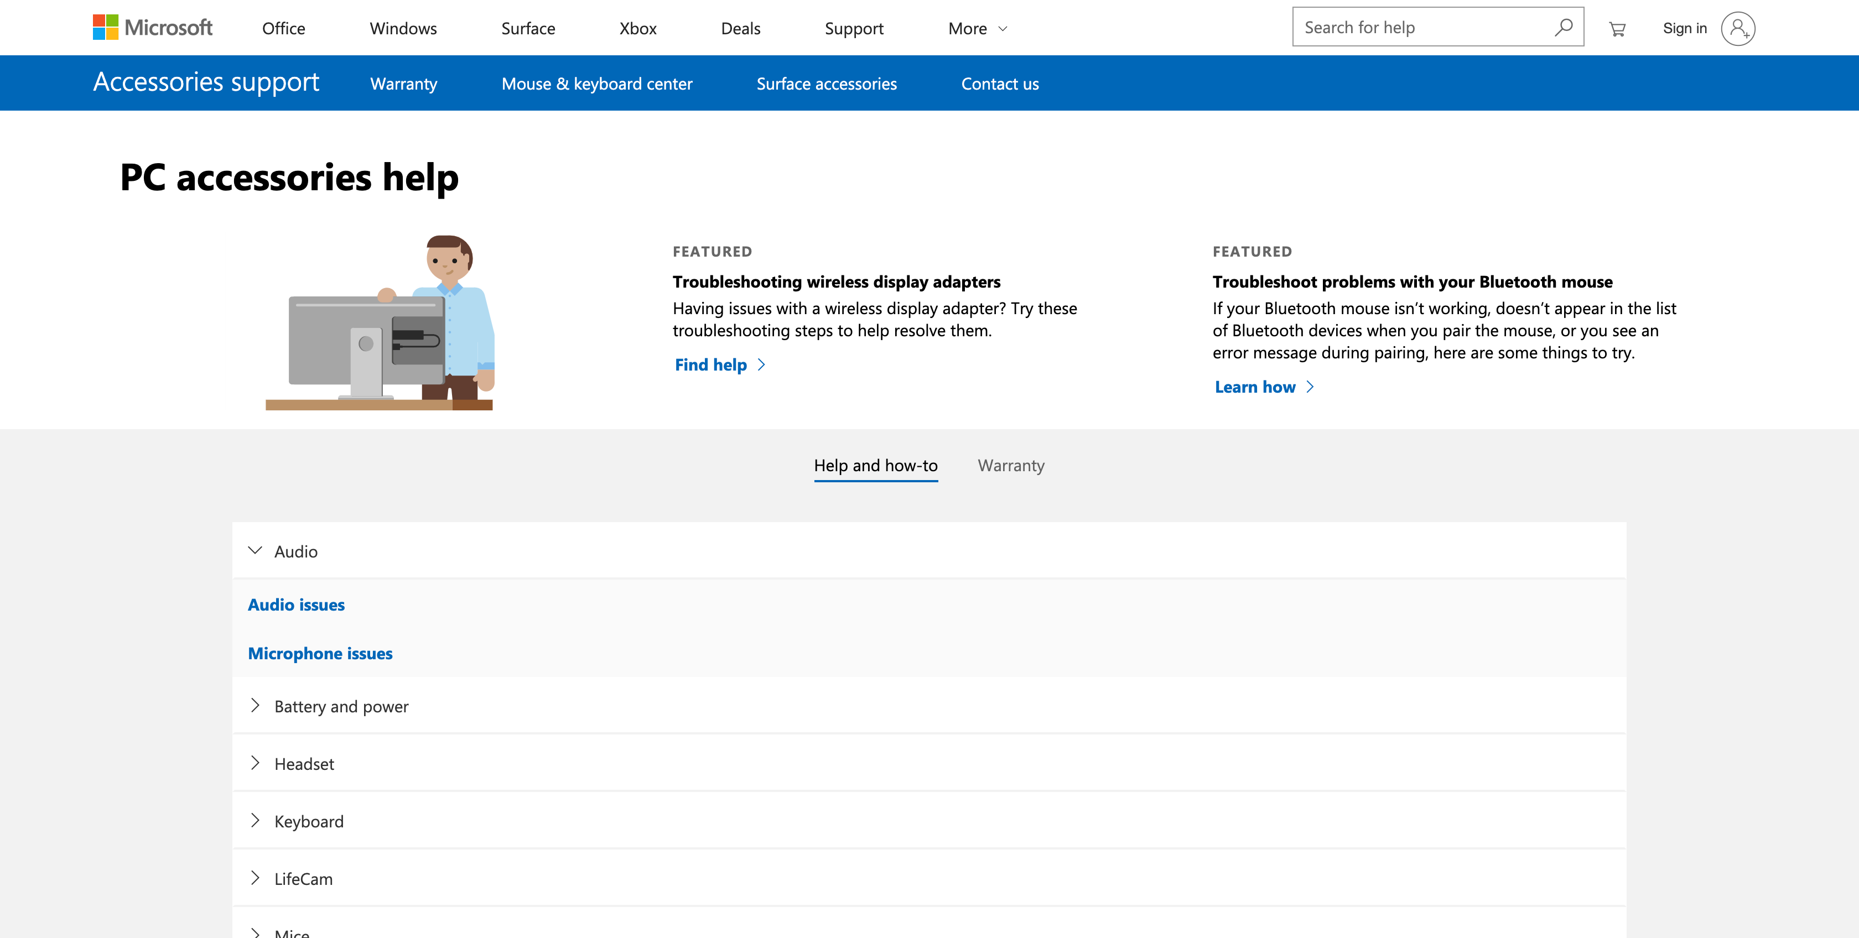Click the arrow next to Learn how
Image resolution: width=1859 pixels, height=938 pixels.
point(1310,388)
